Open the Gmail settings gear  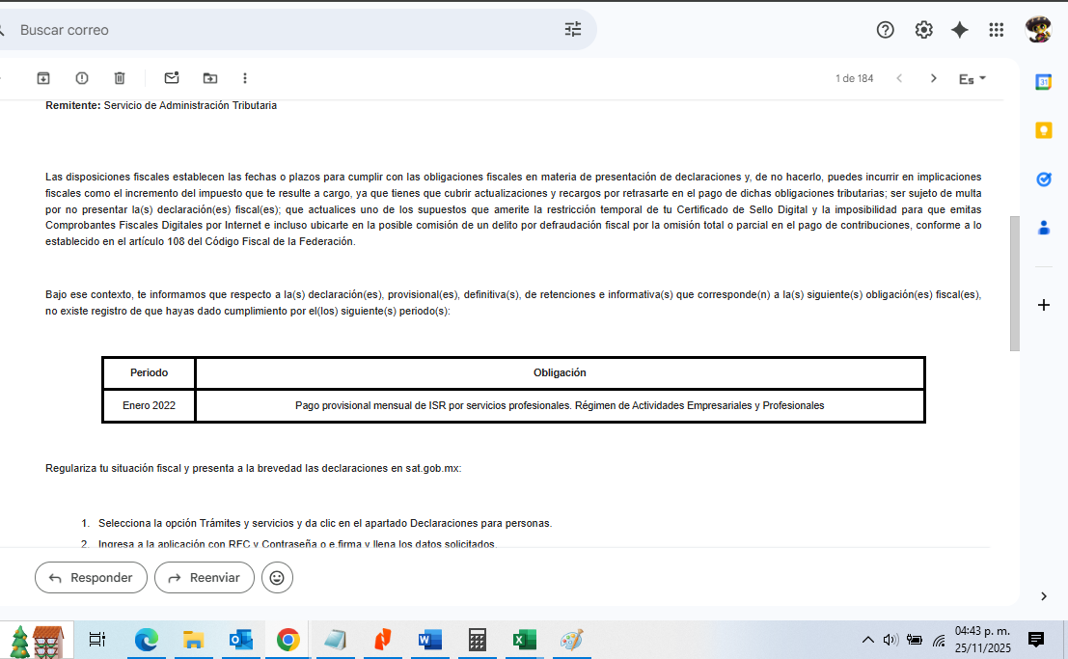click(923, 30)
